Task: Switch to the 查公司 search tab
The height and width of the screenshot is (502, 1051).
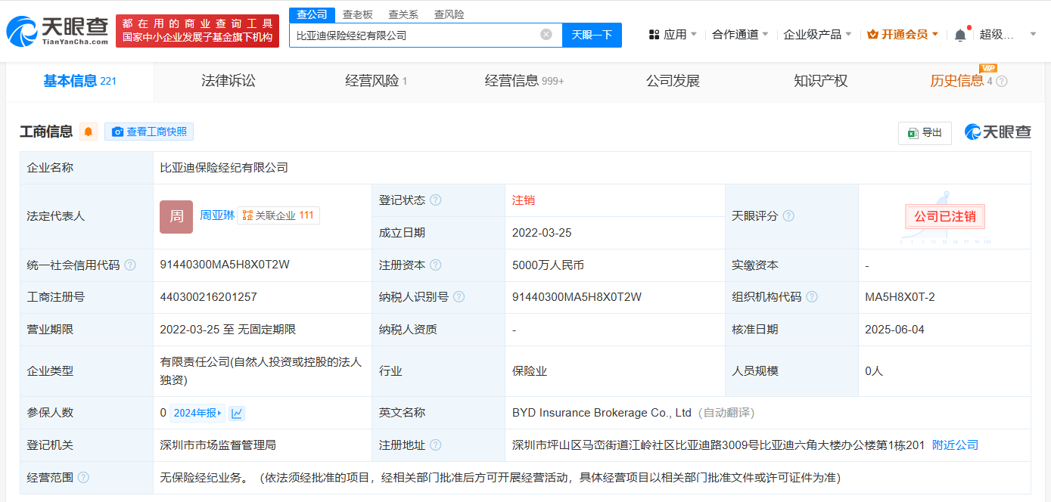Action: (312, 14)
